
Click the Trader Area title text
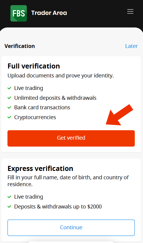pos(49,13)
